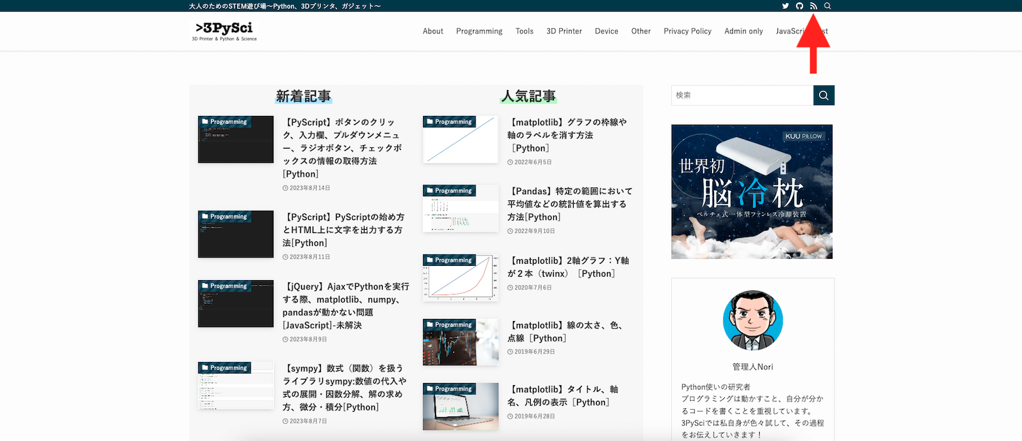Expand the Tools navigation menu
This screenshot has width=1022, height=441.
524,31
